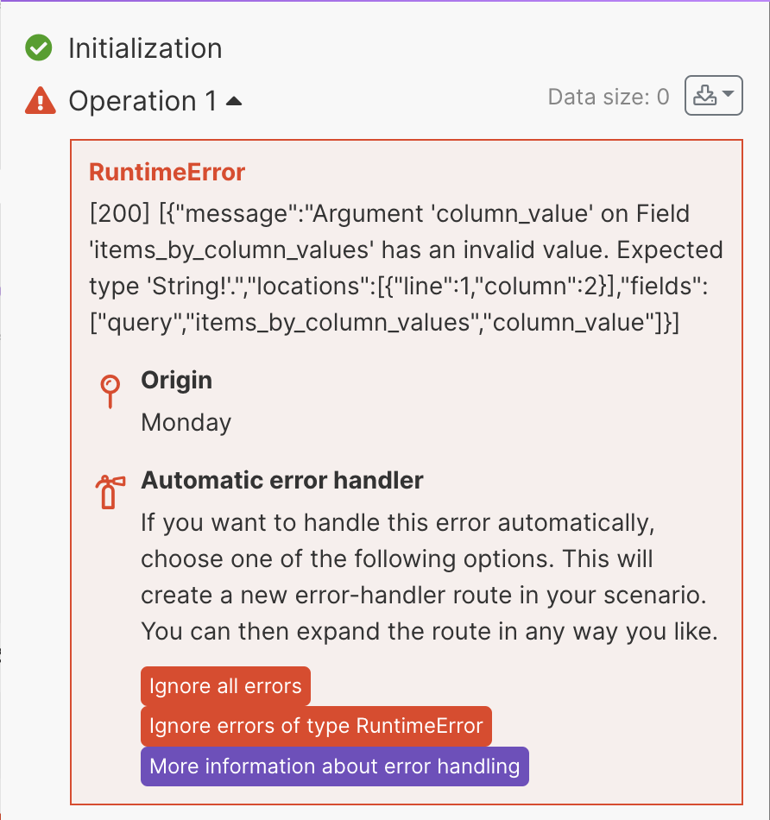Screen dimensions: 770x820
Task: Click the fire extinguisher error handler icon
Action: click(110, 491)
